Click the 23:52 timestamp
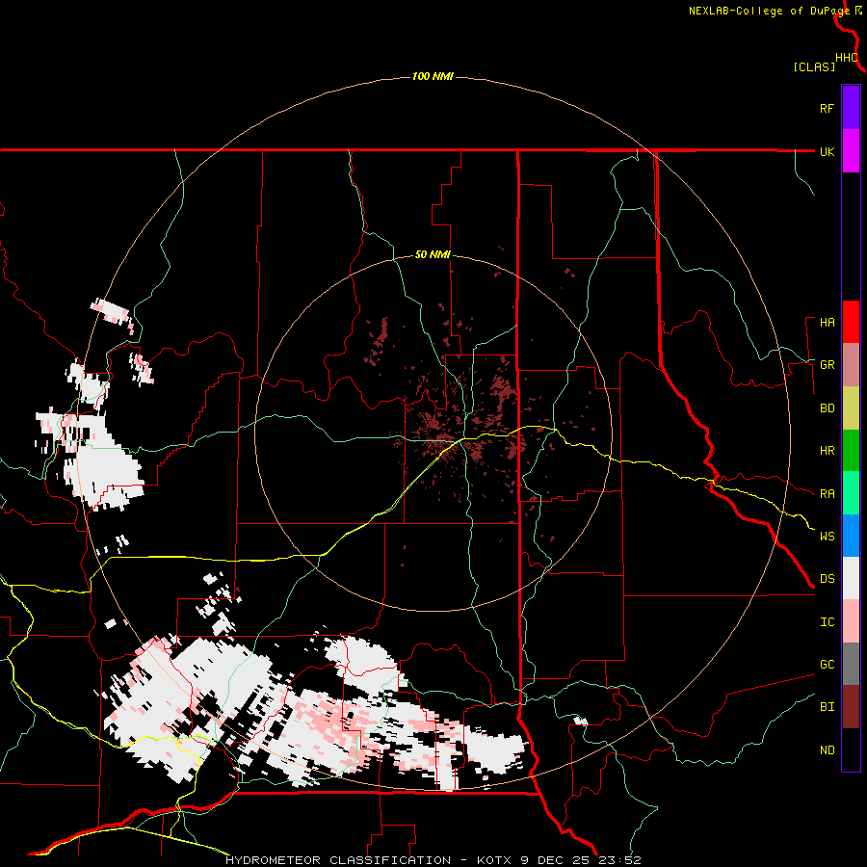Viewport: 867px width, 867px height. 619,860
